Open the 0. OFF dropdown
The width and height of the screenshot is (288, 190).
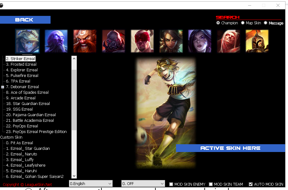coord(143,183)
